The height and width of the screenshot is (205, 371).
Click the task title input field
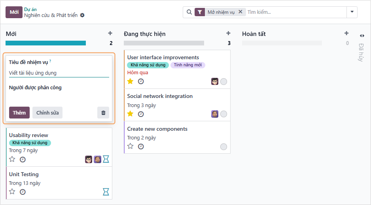coord(59,73)
